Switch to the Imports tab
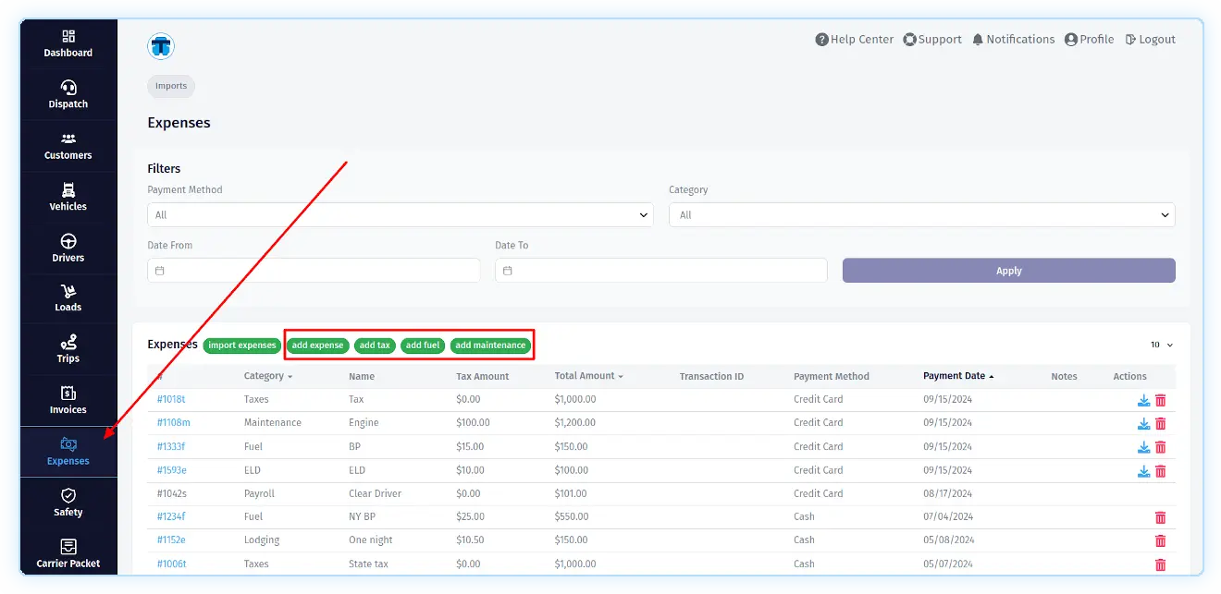Image resolution: width=1221 pixels, height=594 pixels. click(171, 86)
